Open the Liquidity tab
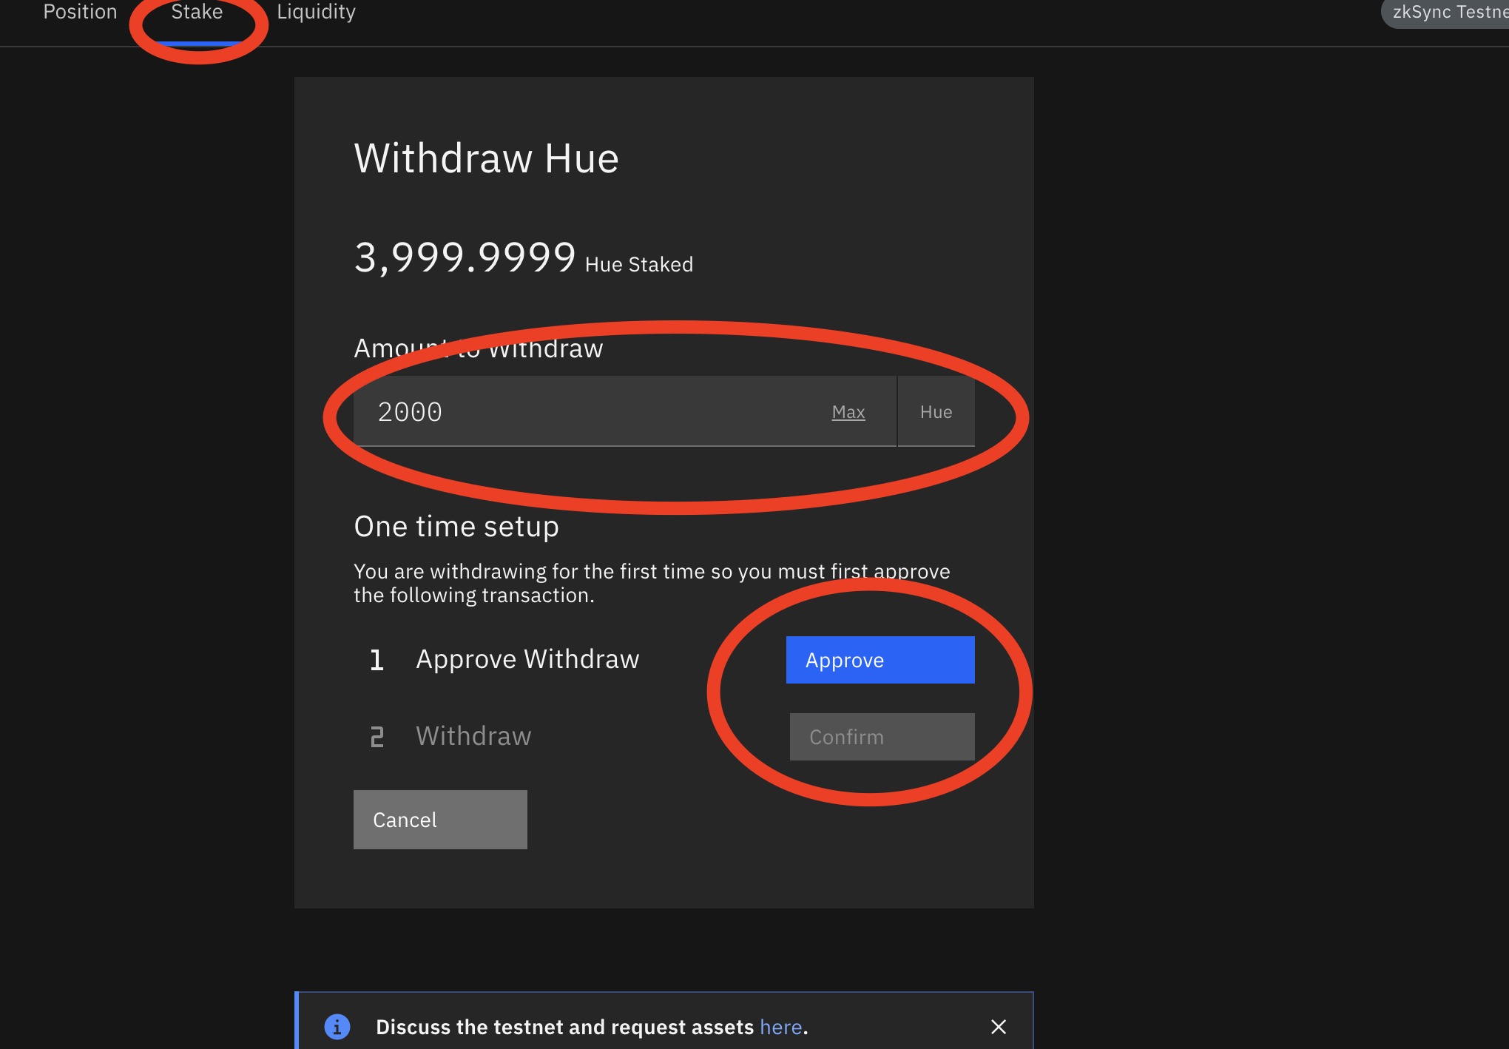 pyautogui.click(x=316, y=13)
